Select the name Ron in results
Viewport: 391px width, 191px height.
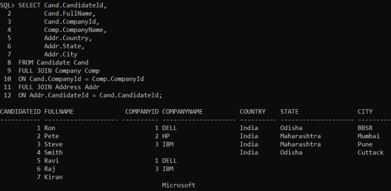(49, 128)
